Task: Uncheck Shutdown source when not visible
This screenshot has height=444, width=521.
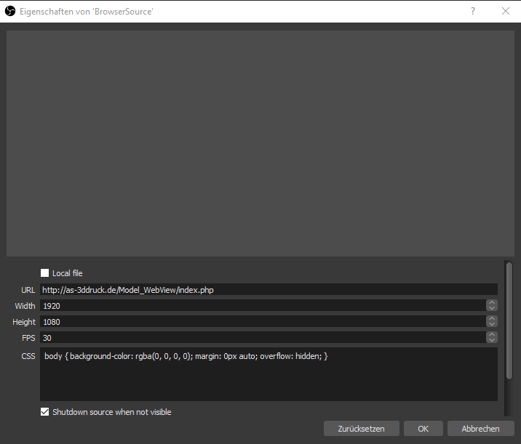Action: (44, 412)
